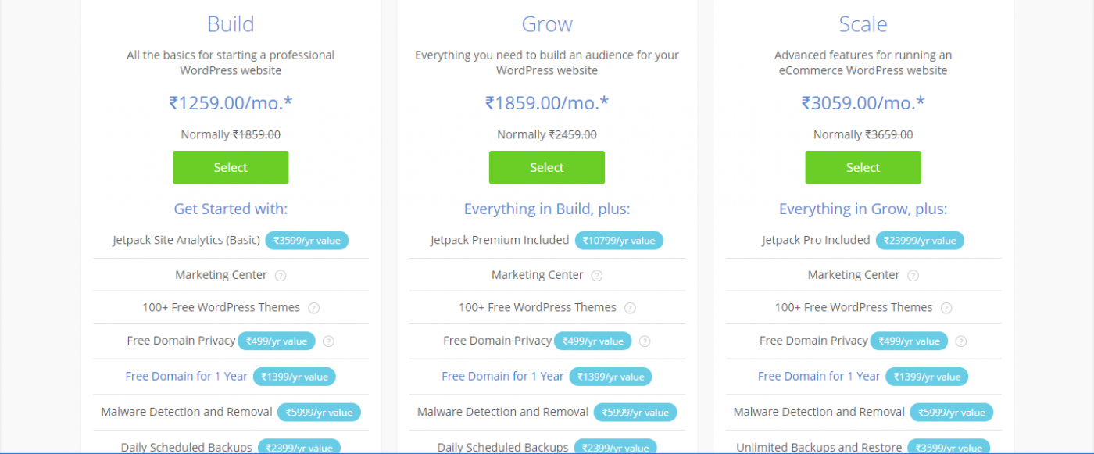Click Malware Detection ₹5999/yr badge in Scale
Screen dimensions: 1094x454
pos(952,413)
